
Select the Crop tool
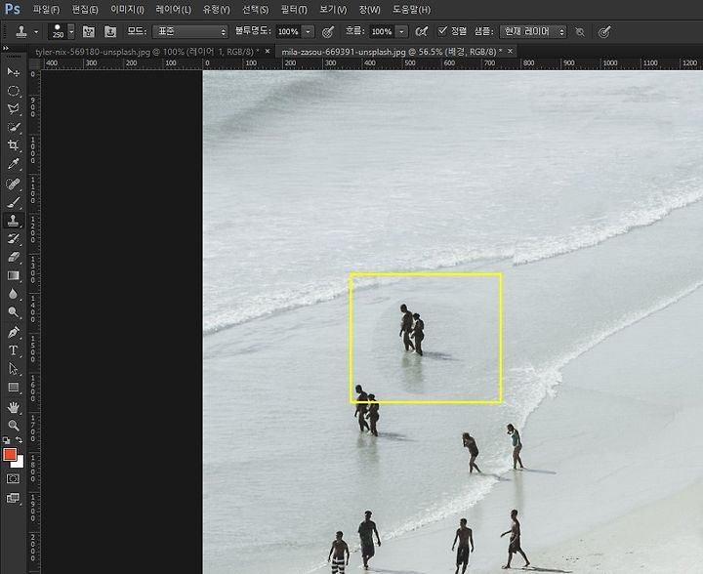(x=14, y=145)
